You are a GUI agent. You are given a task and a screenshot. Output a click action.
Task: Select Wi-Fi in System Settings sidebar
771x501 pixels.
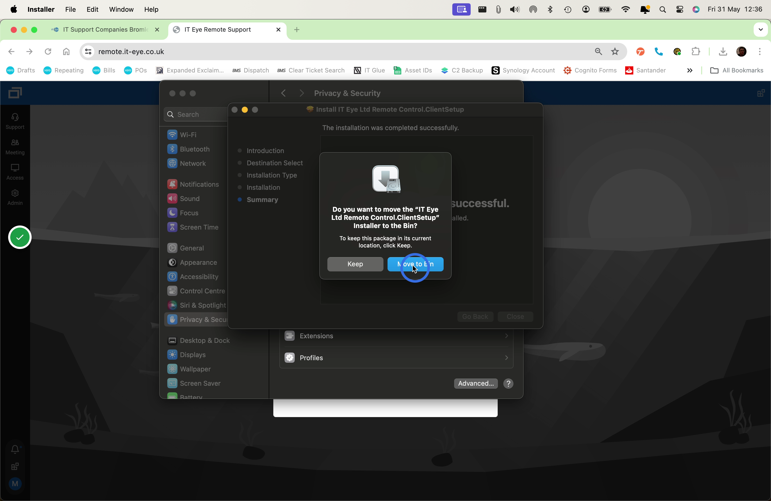point(196,134)
